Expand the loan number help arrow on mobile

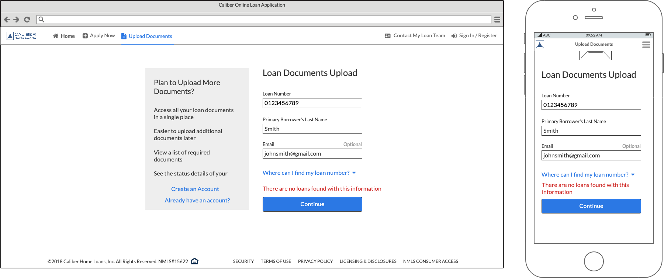(x=633, y=175)
